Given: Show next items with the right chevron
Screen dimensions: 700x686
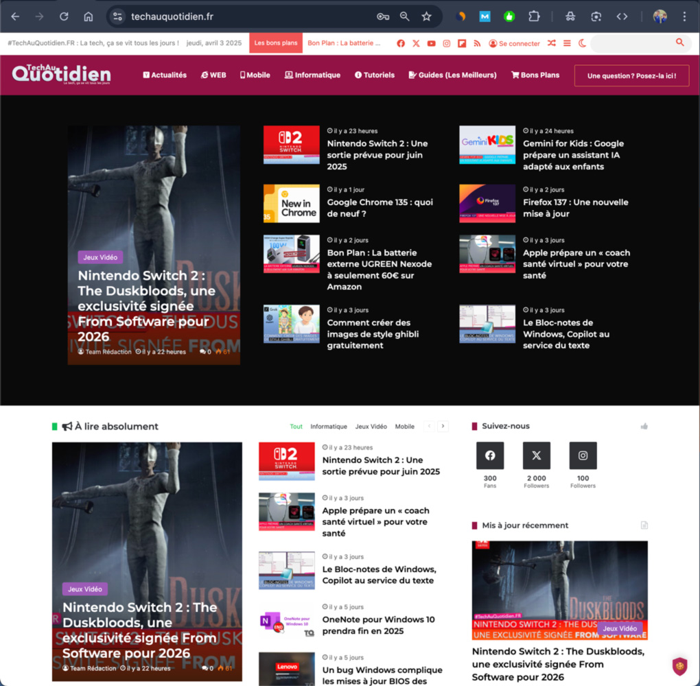Looking at the screenshot, I should [443, 426].
